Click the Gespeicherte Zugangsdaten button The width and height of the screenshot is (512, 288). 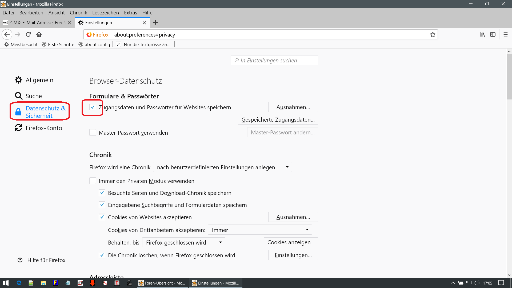[278, 120]
